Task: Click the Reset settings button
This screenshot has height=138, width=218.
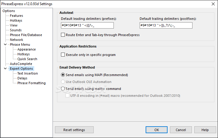Action: coord(74,130)
